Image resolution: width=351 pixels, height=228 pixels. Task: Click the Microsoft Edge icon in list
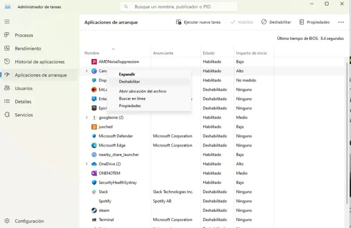pos(94,145)
